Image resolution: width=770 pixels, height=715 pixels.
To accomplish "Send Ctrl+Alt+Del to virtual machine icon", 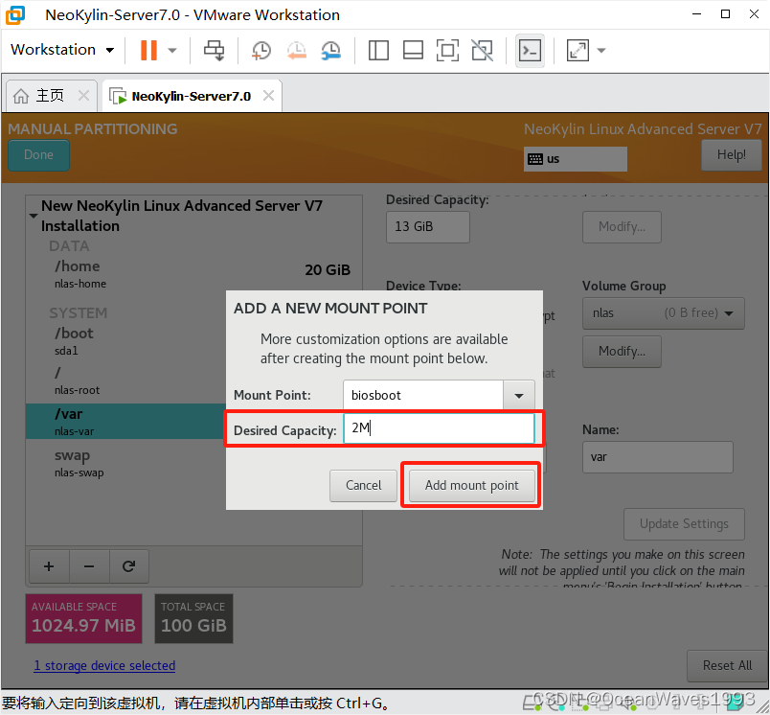I will point(215,50).
